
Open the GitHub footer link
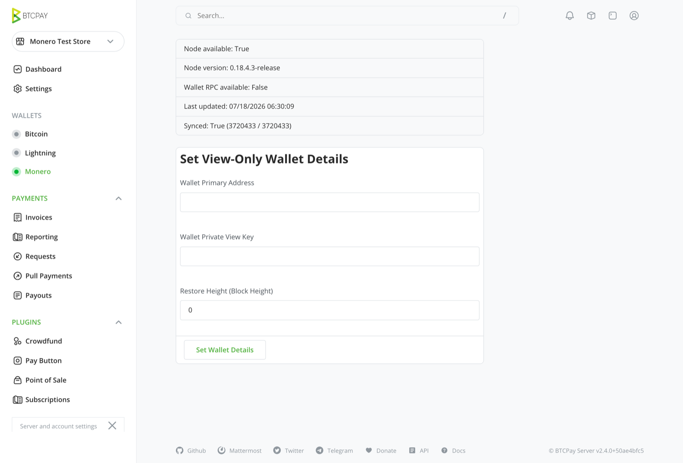191,451
